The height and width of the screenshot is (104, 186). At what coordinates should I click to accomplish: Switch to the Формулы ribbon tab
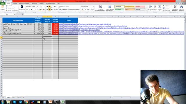[x=34, y=3]
